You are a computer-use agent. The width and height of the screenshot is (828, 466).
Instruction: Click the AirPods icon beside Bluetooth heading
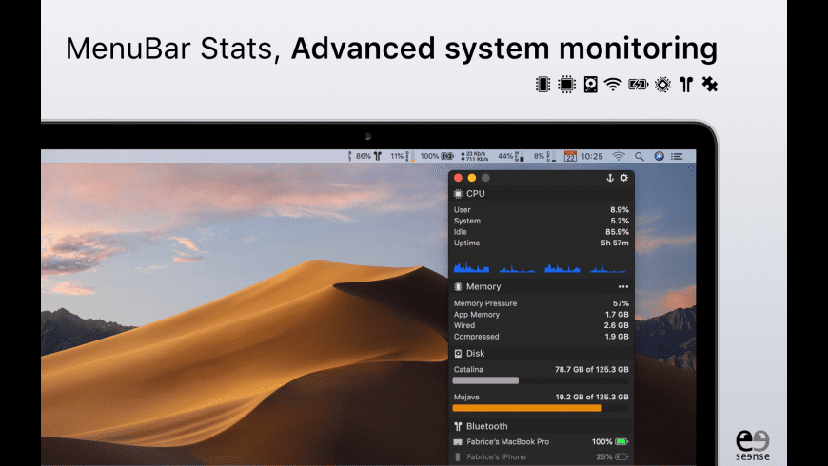click(x=458, y=426)
